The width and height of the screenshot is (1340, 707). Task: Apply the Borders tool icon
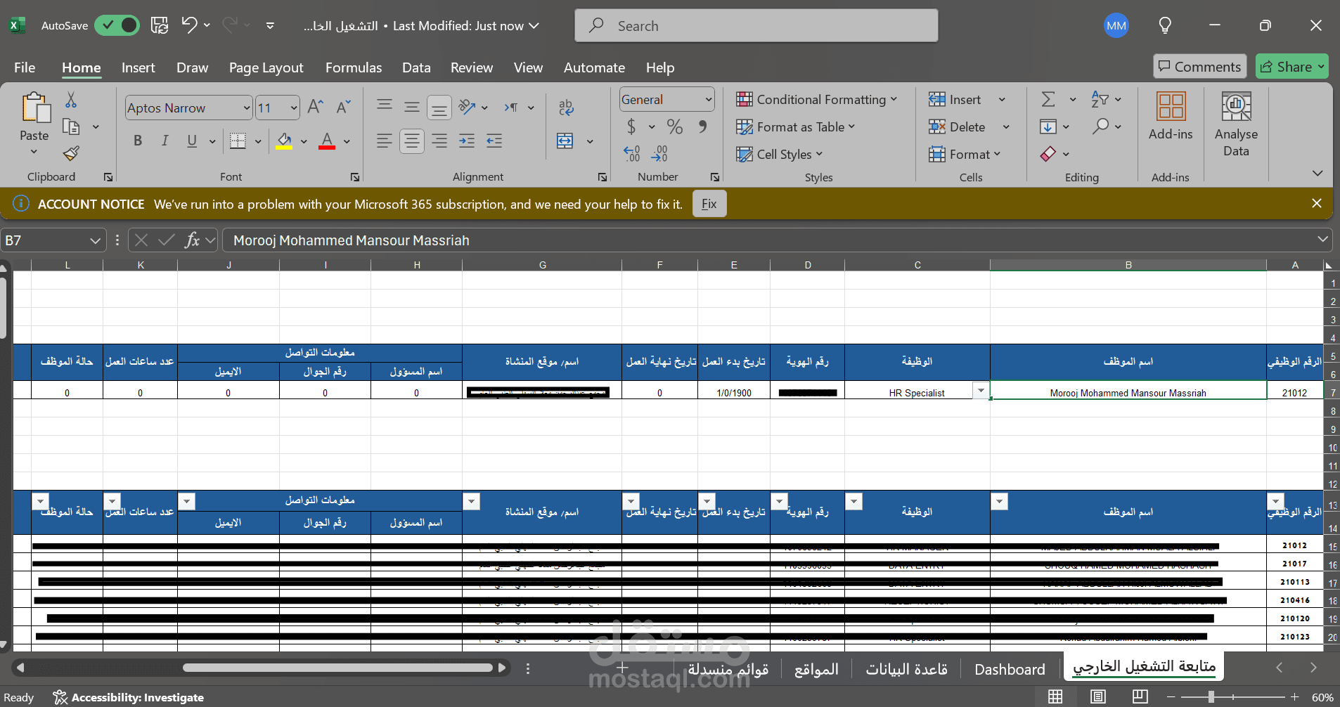(238, 141)
